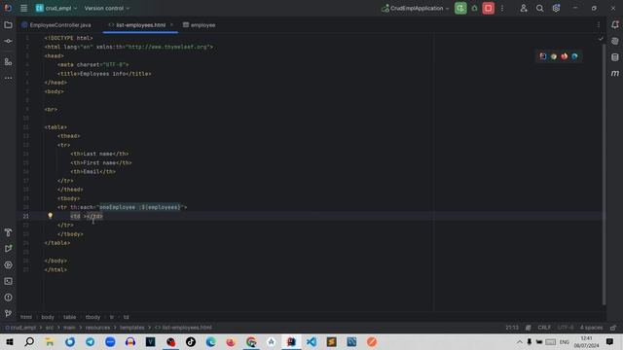Screen dimensions: 623x350
Task: Open the Windows Start menu
Action: 10,341
